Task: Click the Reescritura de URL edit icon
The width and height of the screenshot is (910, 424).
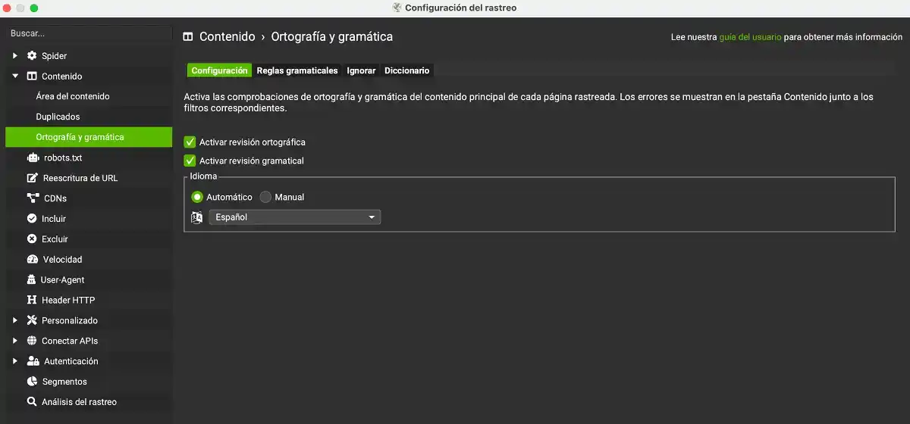Action: [32, 178]
